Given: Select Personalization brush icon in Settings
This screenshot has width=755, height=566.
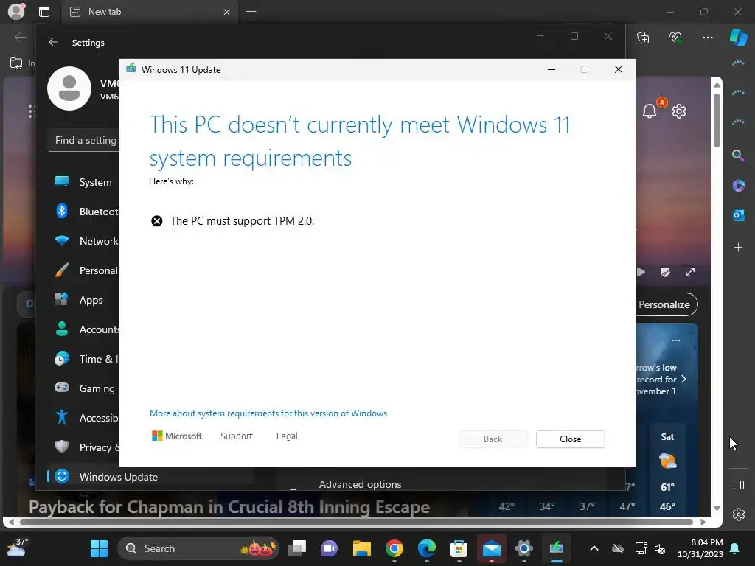Looking at the screenshot, I should (x=62, y=270).
